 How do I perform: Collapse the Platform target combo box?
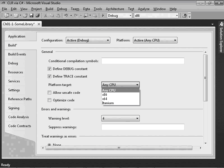point(120,85)
